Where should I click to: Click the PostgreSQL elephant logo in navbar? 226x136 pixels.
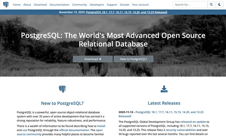pos(6,5)
